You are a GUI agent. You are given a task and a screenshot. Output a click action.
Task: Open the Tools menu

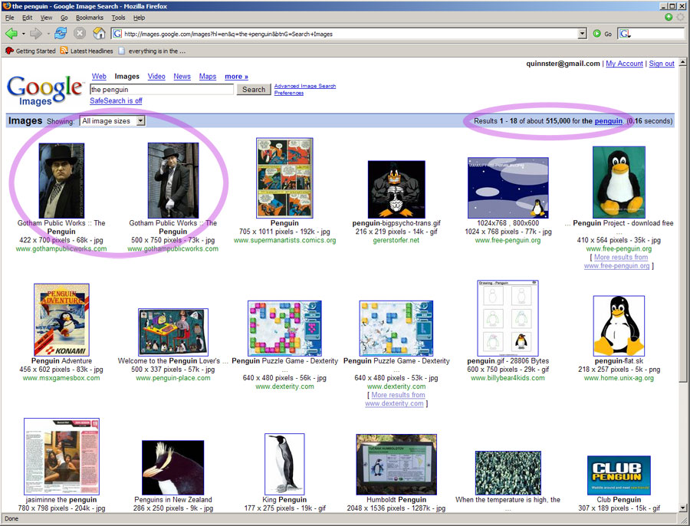[118, 18]
